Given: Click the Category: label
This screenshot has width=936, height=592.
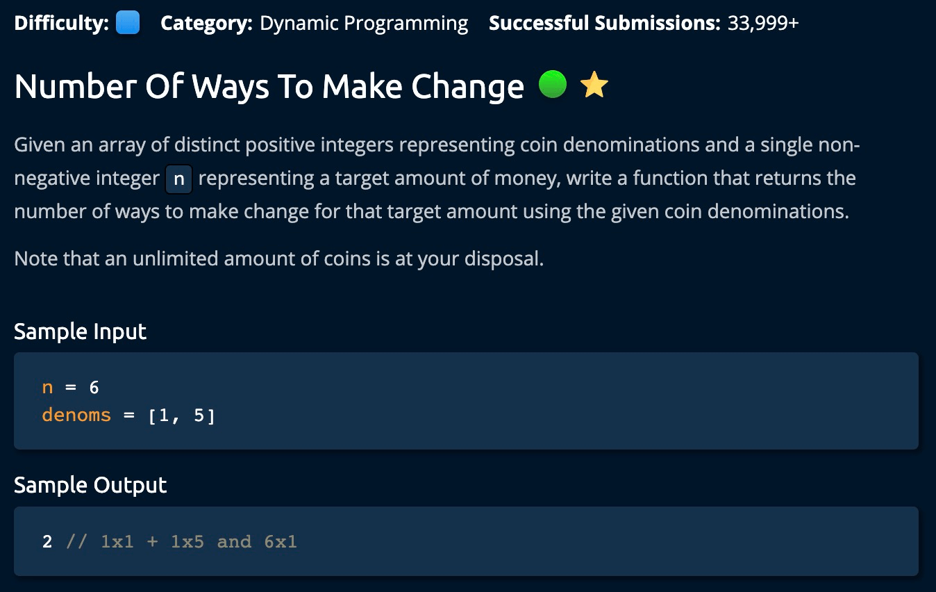Looking at the screenshot, I should [206, 24].
